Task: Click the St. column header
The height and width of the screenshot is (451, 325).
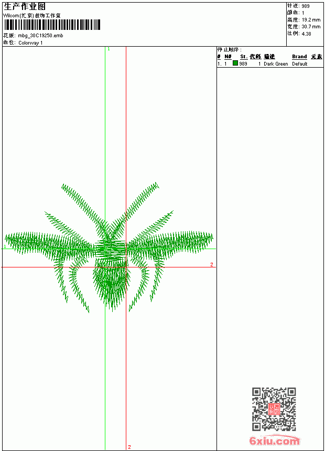Action: tap(244, 57)
